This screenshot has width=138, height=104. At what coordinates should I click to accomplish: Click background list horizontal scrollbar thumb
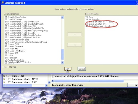click(x=19, y=85)
